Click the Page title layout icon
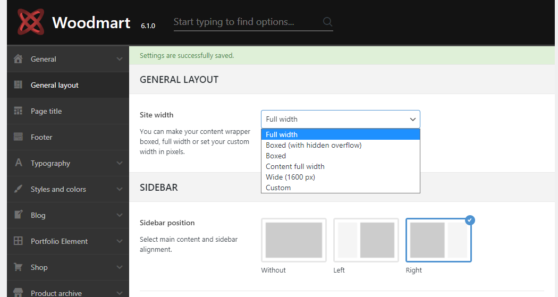Screen dimensions: 558x297 point(19,111)
